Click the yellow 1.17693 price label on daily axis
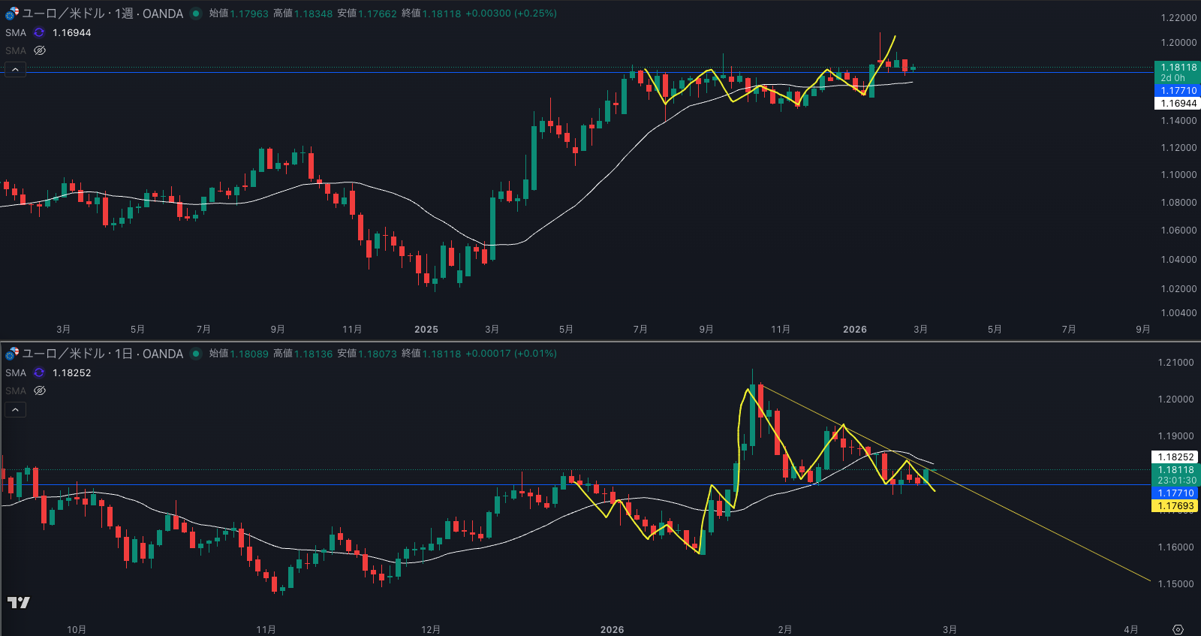Image resolution: width=1201 pixels, height=636 pixels. point(1175,506)
